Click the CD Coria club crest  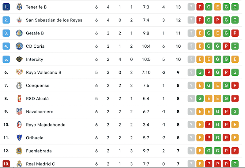click(x=19, y=46)
